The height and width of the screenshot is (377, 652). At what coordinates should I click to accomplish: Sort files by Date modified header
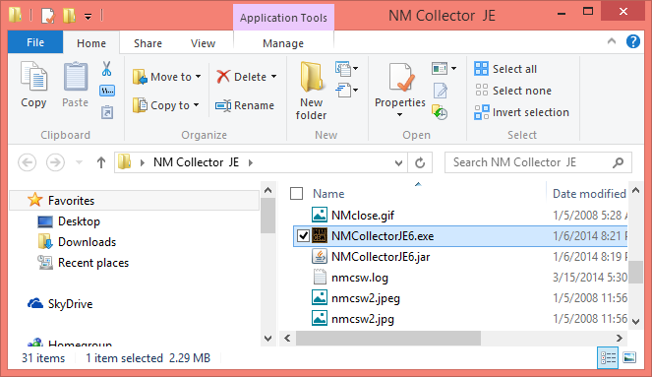589,194
